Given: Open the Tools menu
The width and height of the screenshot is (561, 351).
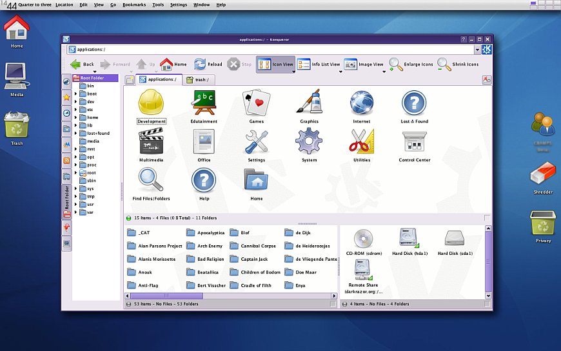Looking at the screenshot, I should (x=158, y=5).
